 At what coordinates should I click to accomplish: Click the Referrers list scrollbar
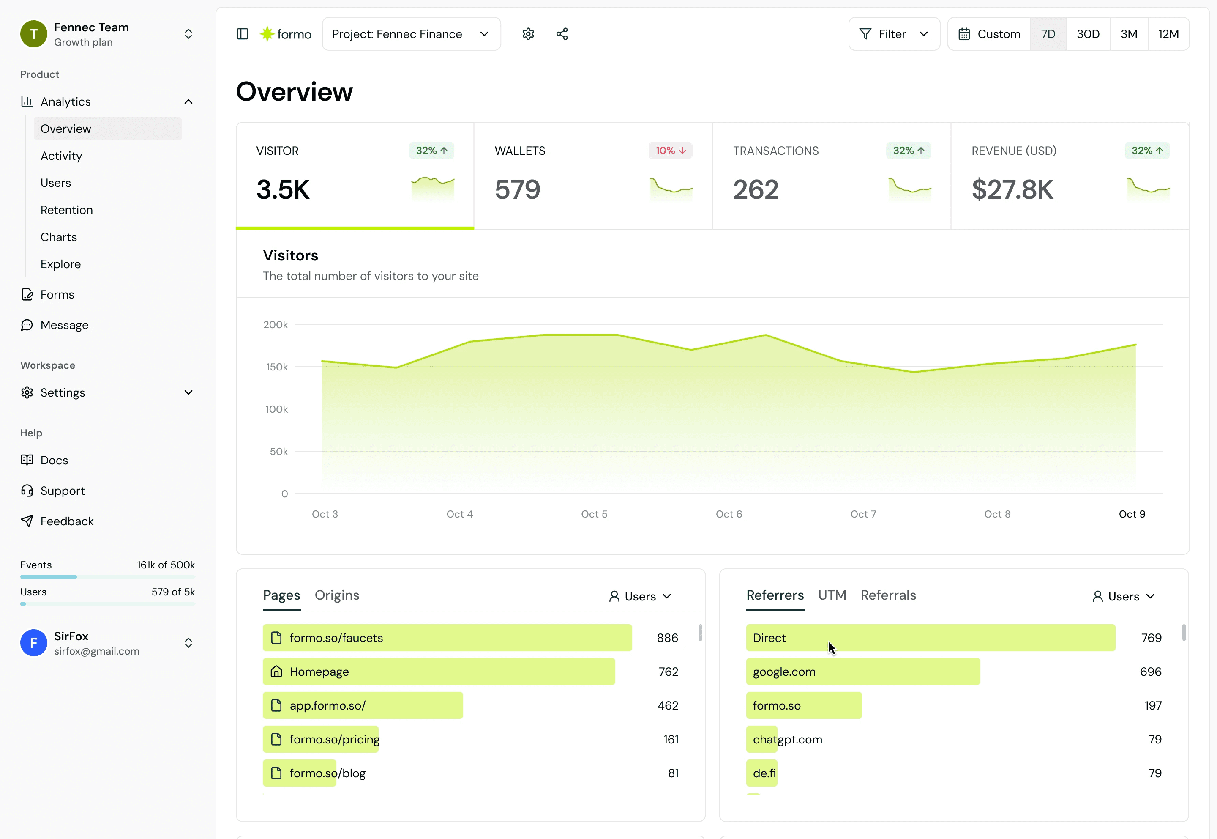point(1183,632)
